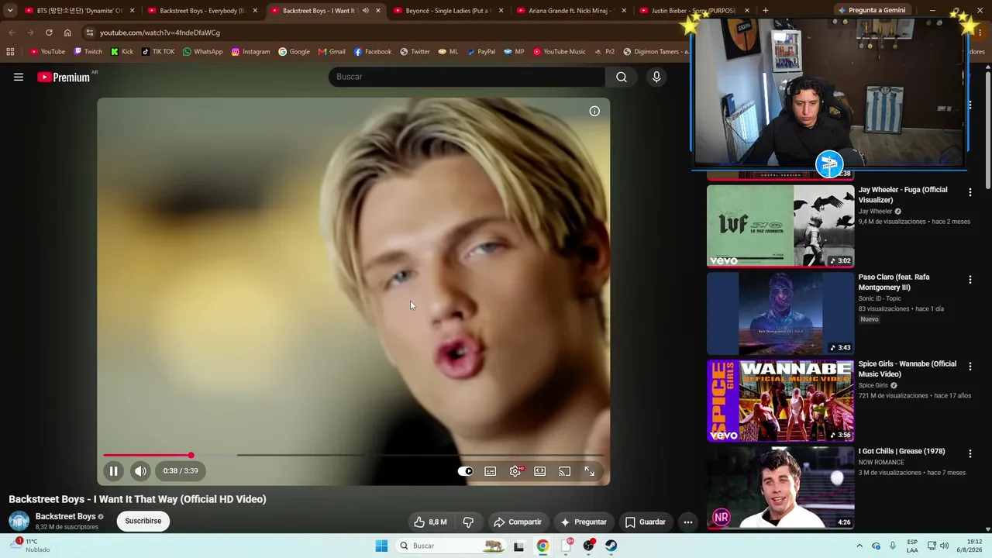Open Windows Start menu
This screenshot has height=558, width=992.
click(x=381, y=546)
